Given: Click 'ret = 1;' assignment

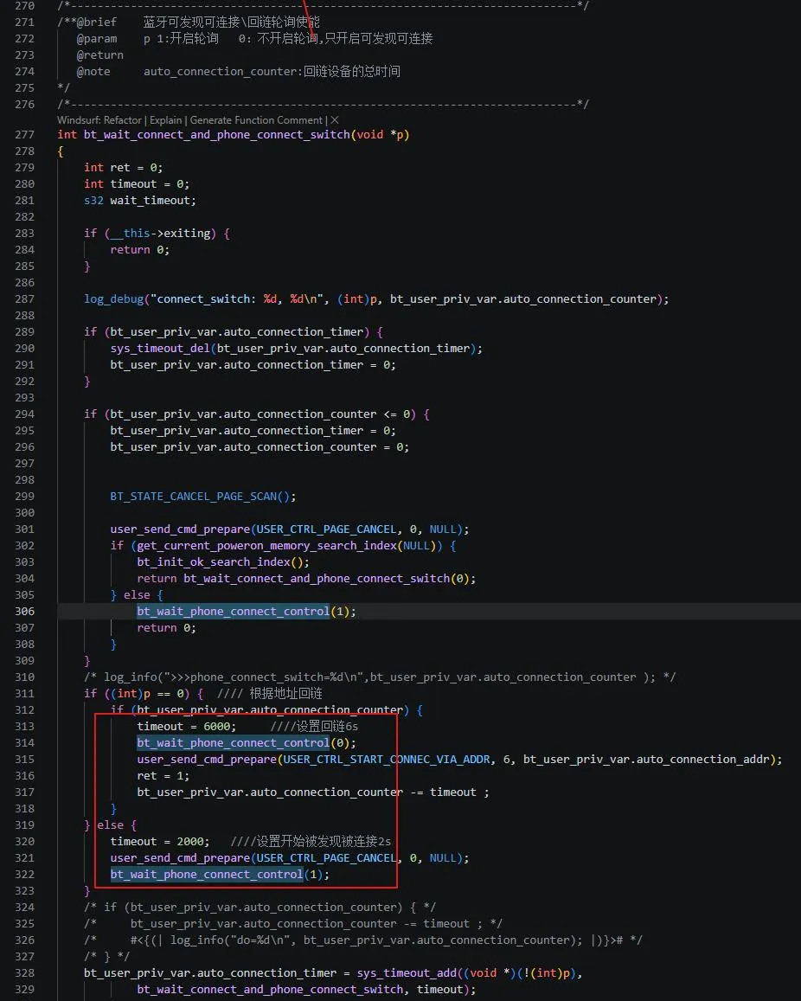Looking at the screenshot, I should click(x=163, y=776).
